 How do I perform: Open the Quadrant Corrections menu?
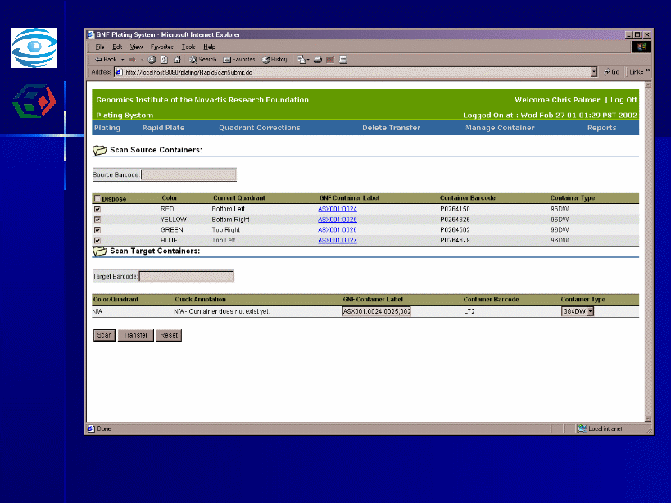(259, 128)
